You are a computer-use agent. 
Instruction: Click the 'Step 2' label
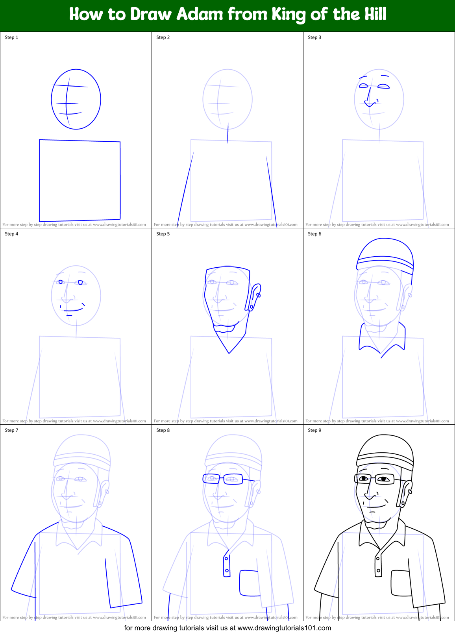[163, 37]
